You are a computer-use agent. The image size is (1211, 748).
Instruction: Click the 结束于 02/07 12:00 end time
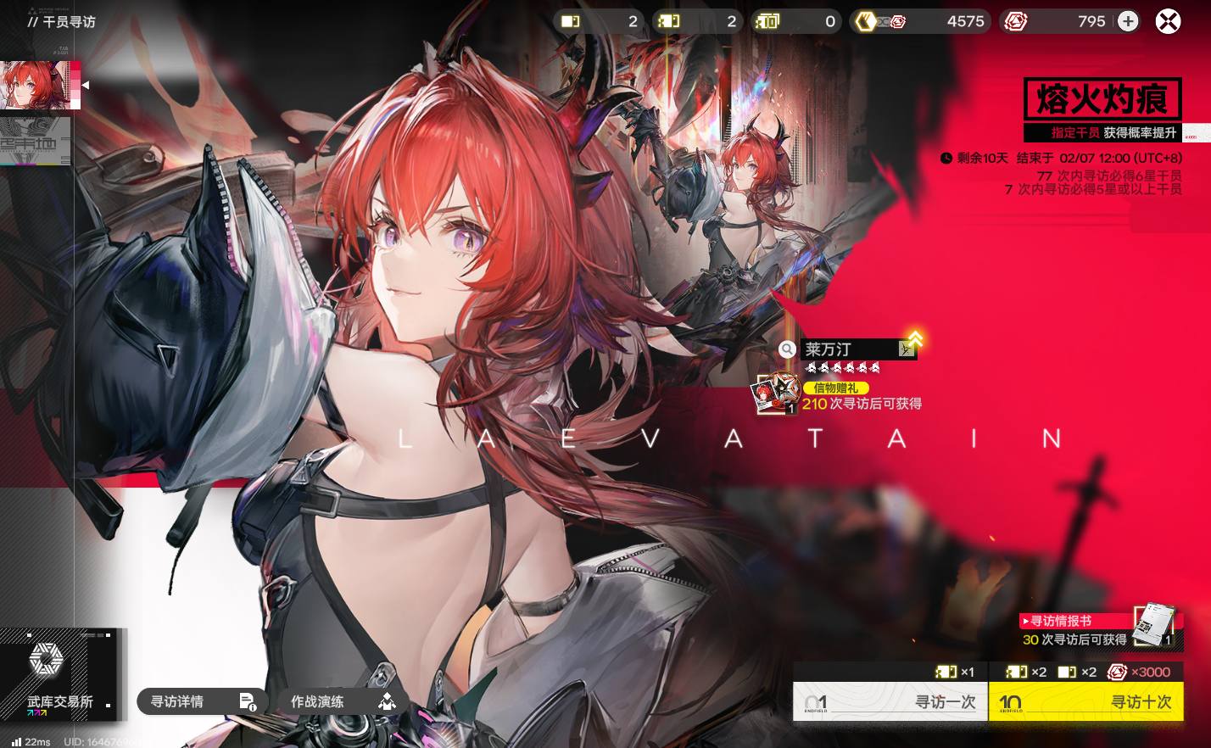click(x=1099, y=158)
